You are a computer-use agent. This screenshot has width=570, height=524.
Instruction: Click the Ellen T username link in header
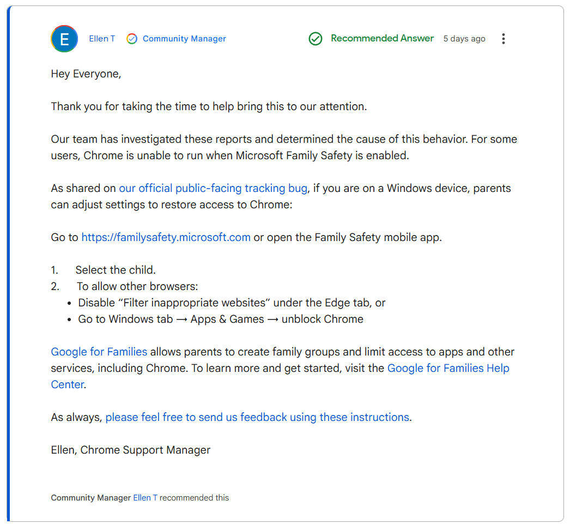click(x=102, y=39)
